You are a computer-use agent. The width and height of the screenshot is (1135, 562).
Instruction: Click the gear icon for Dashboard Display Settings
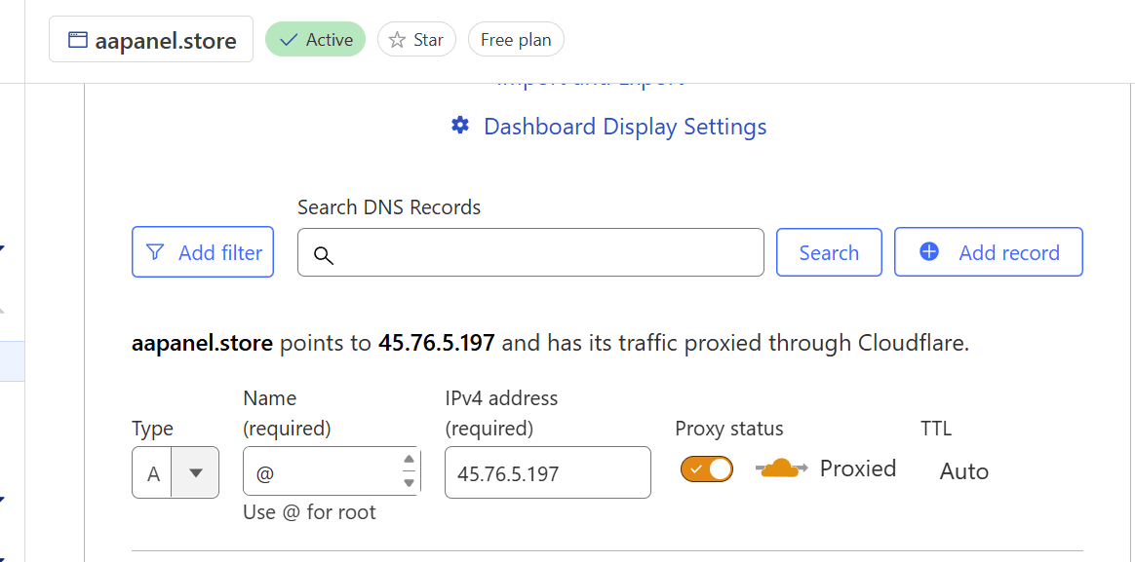(x=460, y=126)
